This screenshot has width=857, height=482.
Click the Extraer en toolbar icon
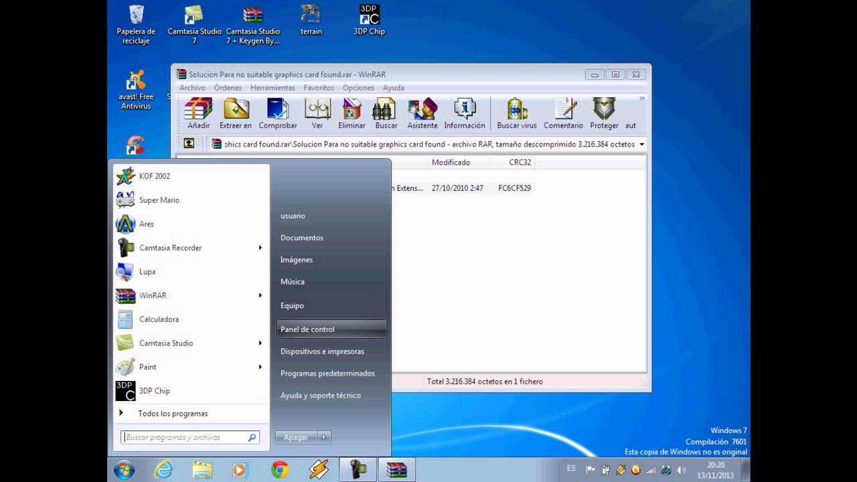236,113
